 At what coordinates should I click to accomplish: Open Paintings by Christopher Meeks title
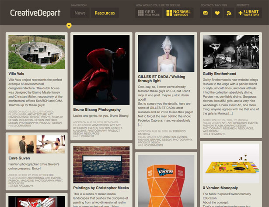point(101,188)
